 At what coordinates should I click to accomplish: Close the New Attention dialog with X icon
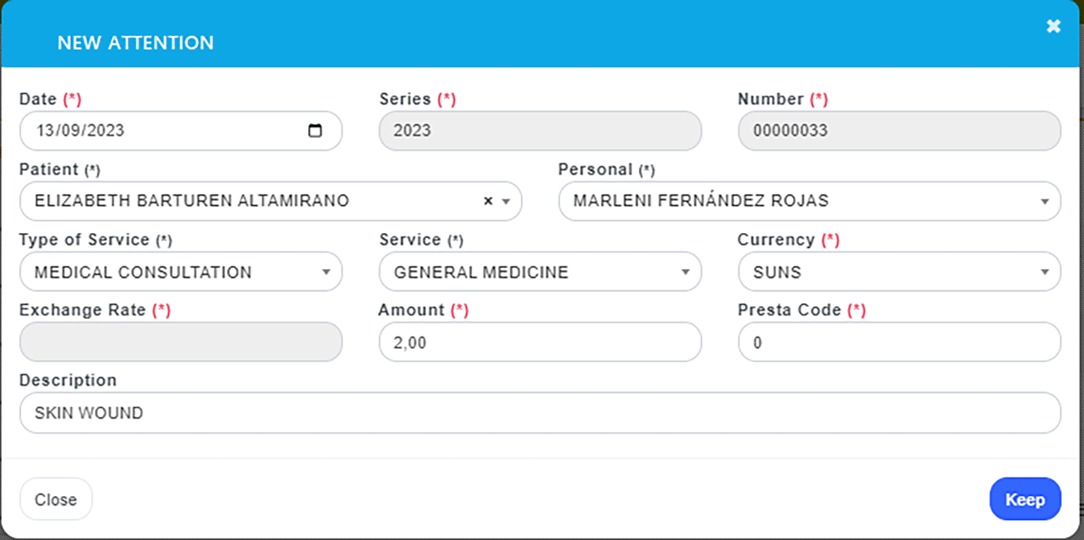(x=1053, y=26)
